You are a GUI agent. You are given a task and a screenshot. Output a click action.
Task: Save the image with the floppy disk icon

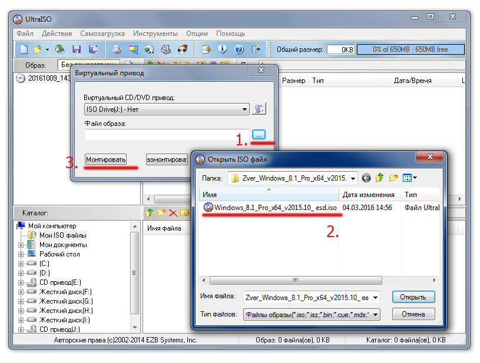(77, 49)
